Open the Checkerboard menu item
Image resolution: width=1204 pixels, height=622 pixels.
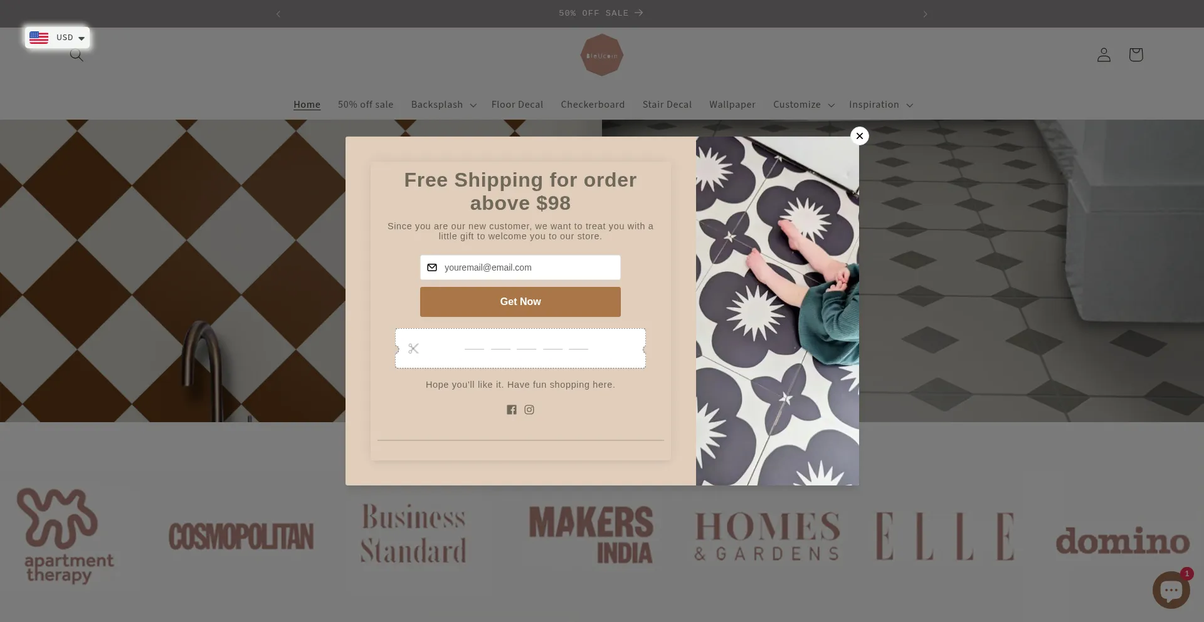[x=593, y=105]
